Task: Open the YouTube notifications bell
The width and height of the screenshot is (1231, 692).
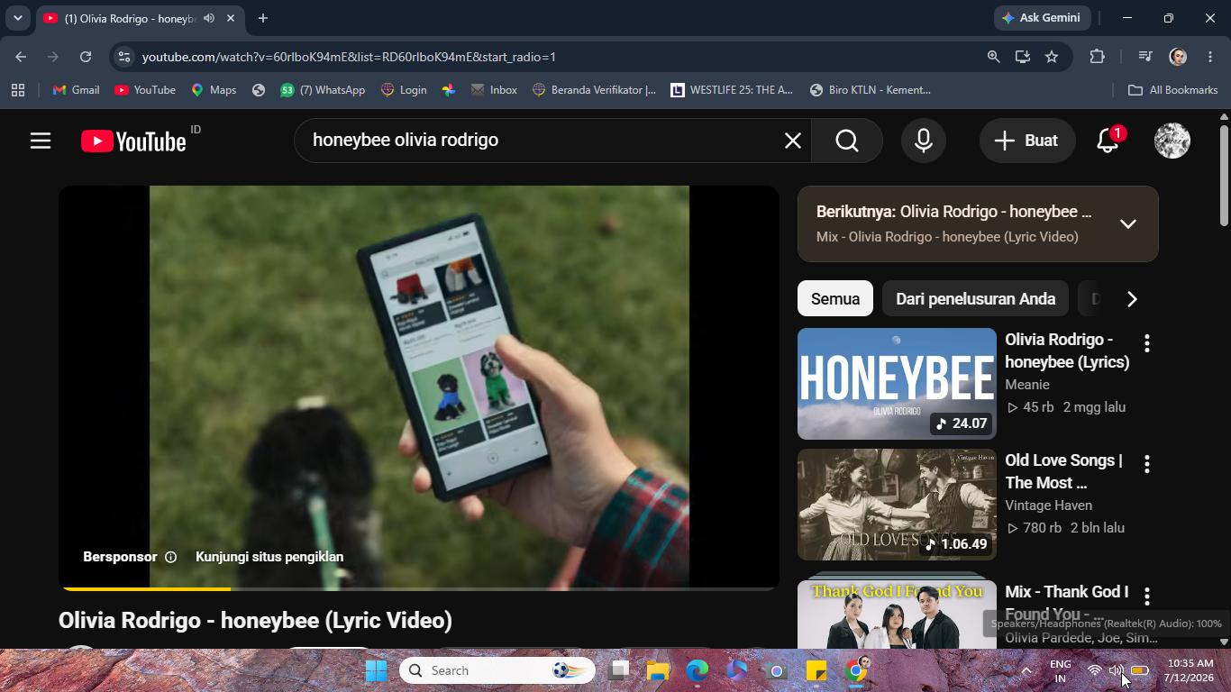Action: pos(1108,141)
